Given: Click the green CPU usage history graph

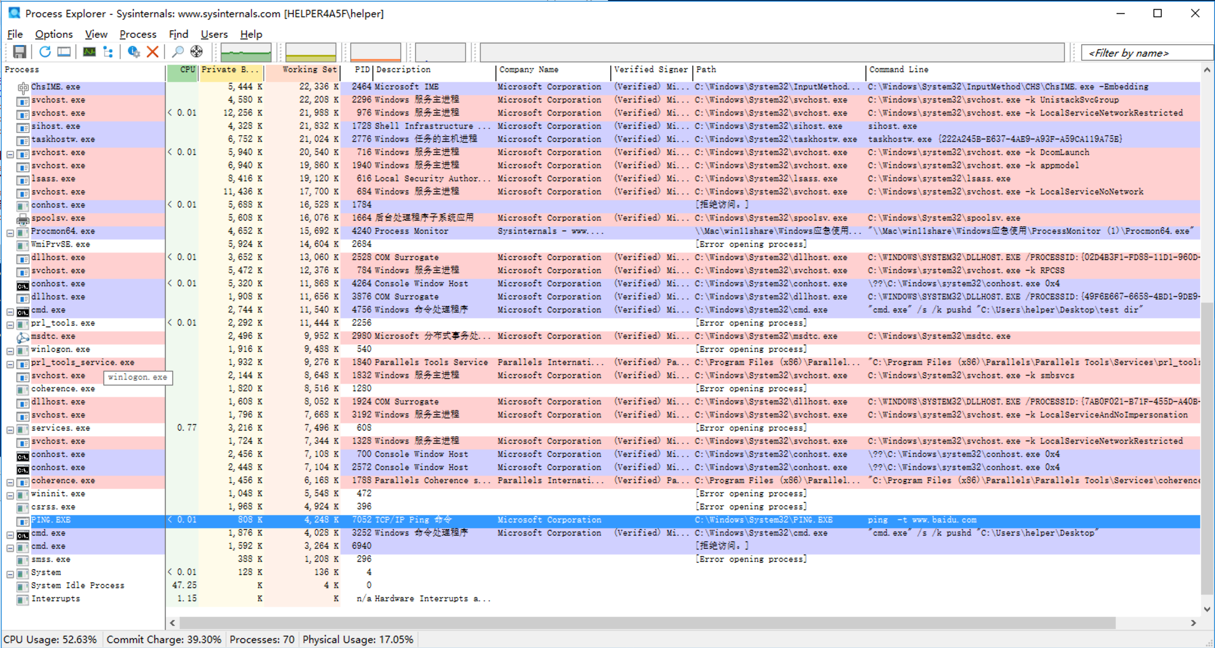Looking at the screenshot, I should tap(246, 52).
